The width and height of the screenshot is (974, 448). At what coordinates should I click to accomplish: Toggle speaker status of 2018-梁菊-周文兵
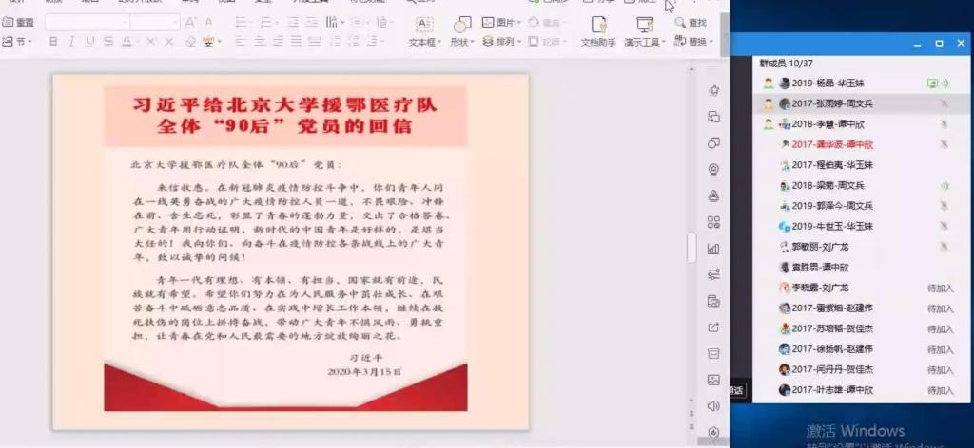point(945,185)
